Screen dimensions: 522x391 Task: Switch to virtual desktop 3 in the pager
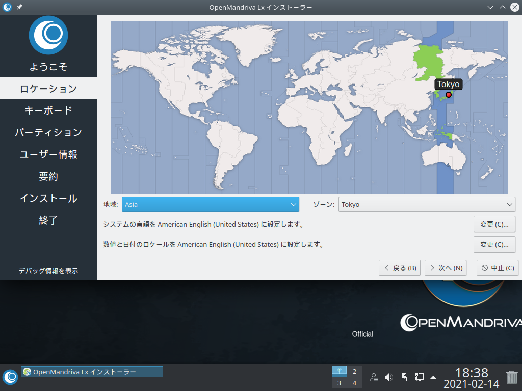coord(339,383)
